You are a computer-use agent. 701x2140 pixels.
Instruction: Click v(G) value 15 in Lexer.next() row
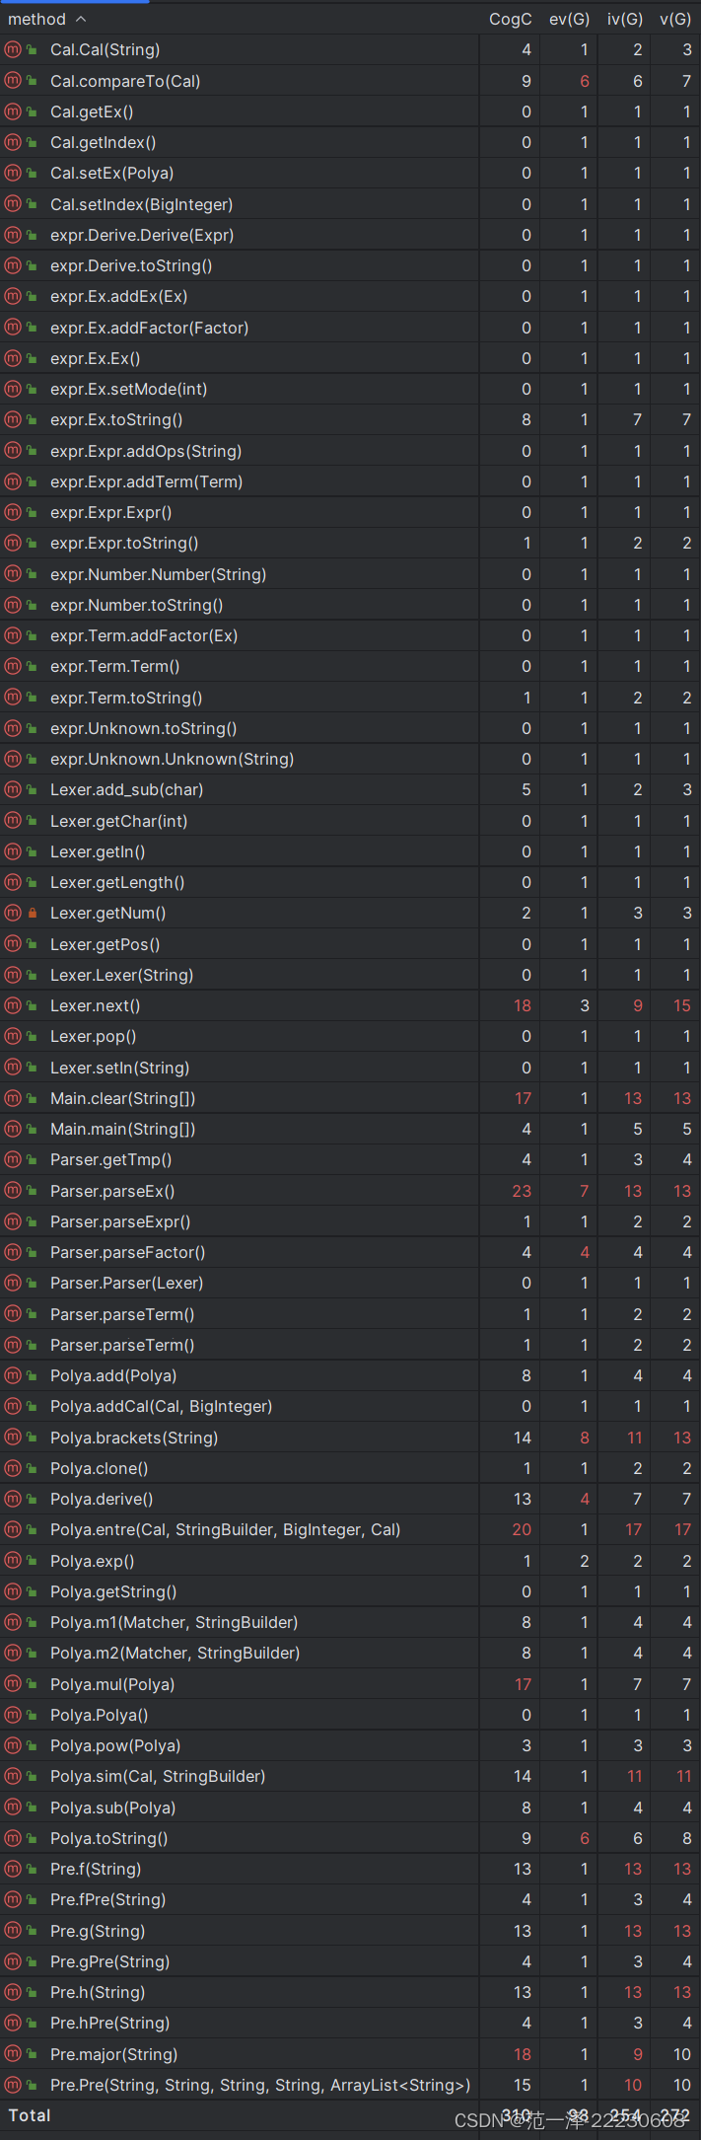point(682,1005)
